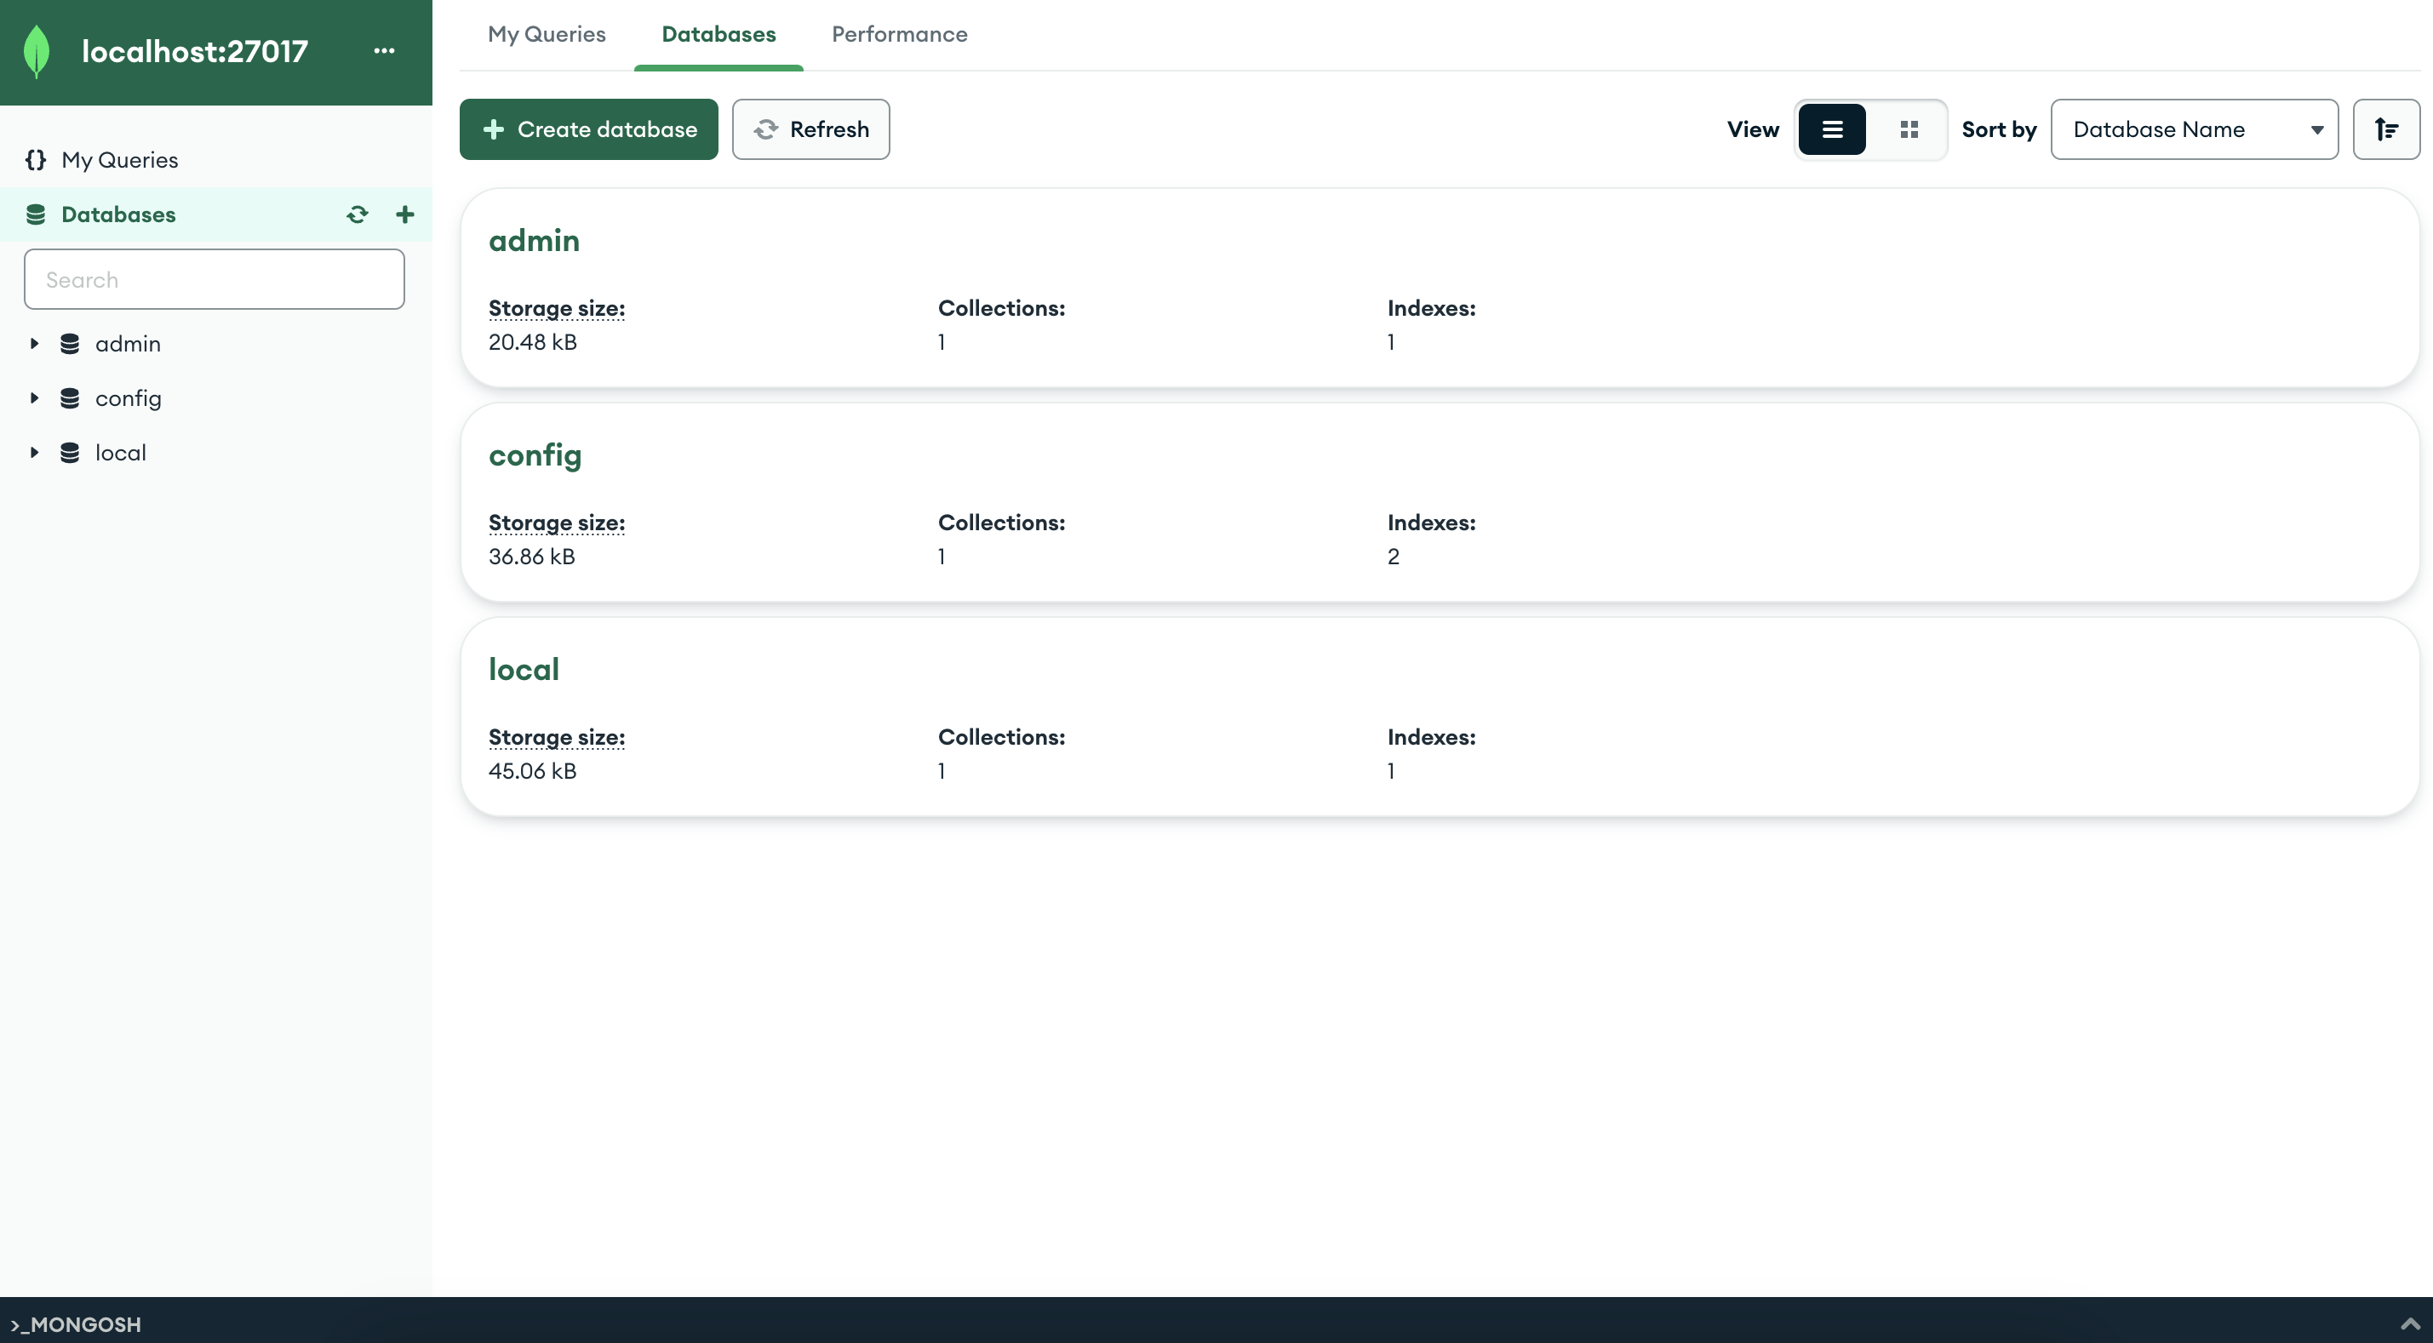Open the Sort by Database Name dropdown
The width and height of the screenshot is (2433, 1343).
(2194, 129)
